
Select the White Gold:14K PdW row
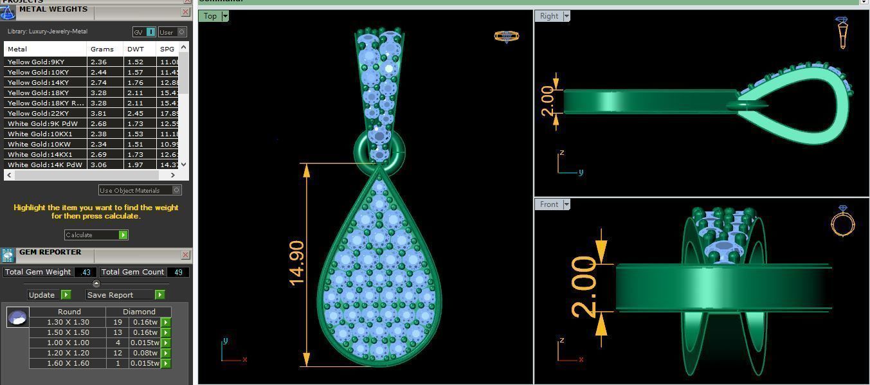point(91,165)
